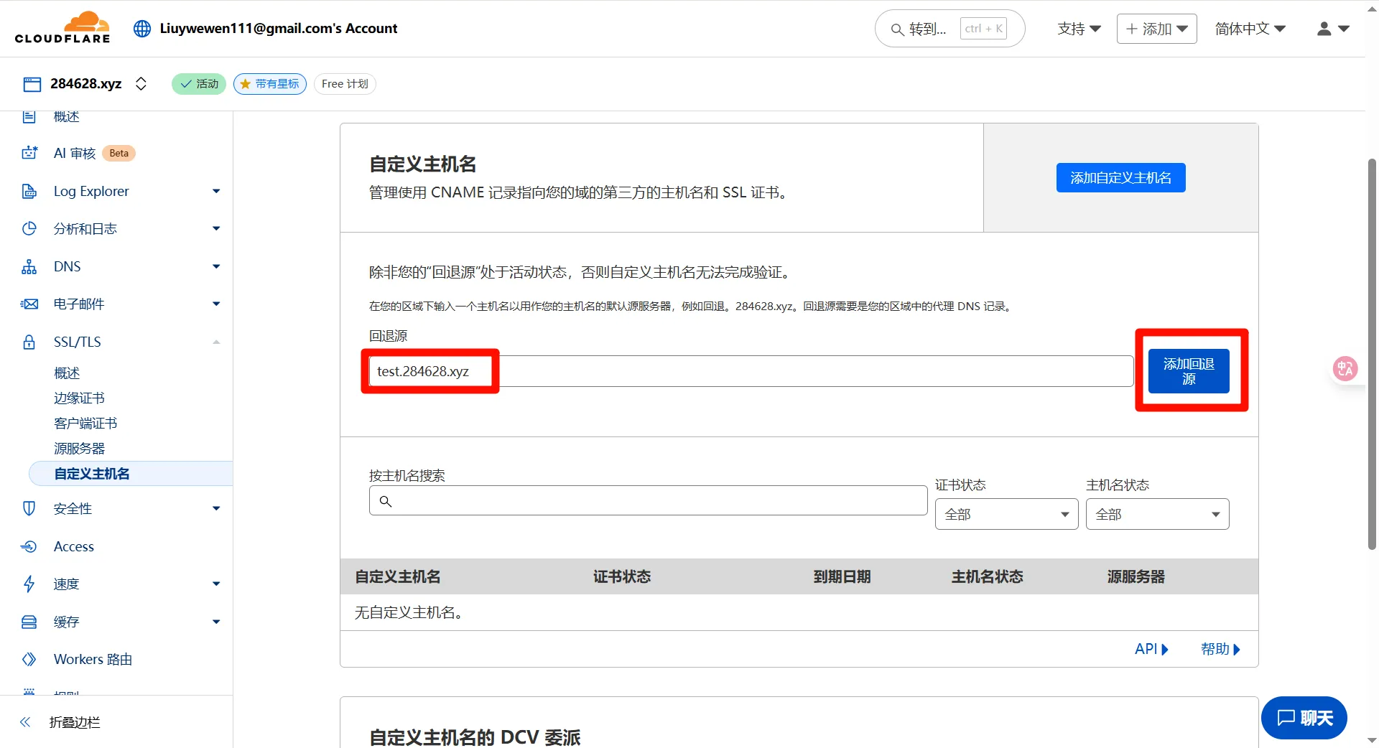This screenshot has width=1379, height=748.
Task: Open the 主机名状态 dropdown
Action: click(1156, 514)
